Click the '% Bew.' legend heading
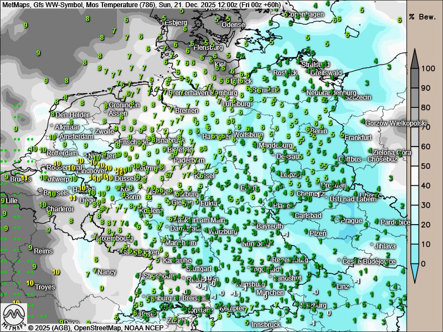Image resolution: width=443 pixels, height=332 pixels. click(419, 17)
